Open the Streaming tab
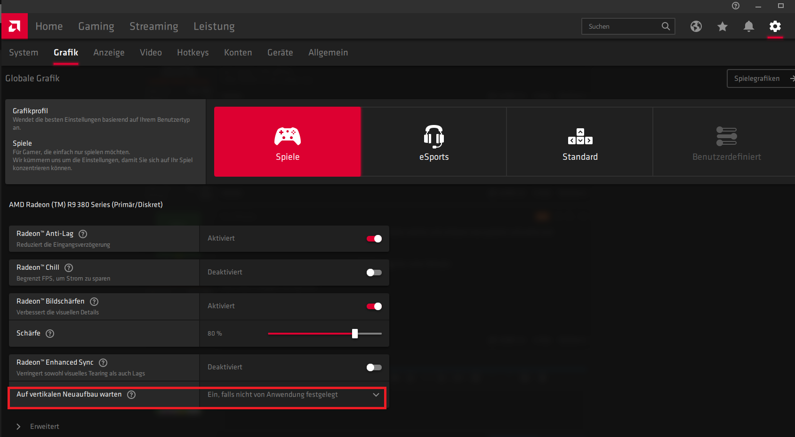The image size is (795, 437). coord(154,26)
